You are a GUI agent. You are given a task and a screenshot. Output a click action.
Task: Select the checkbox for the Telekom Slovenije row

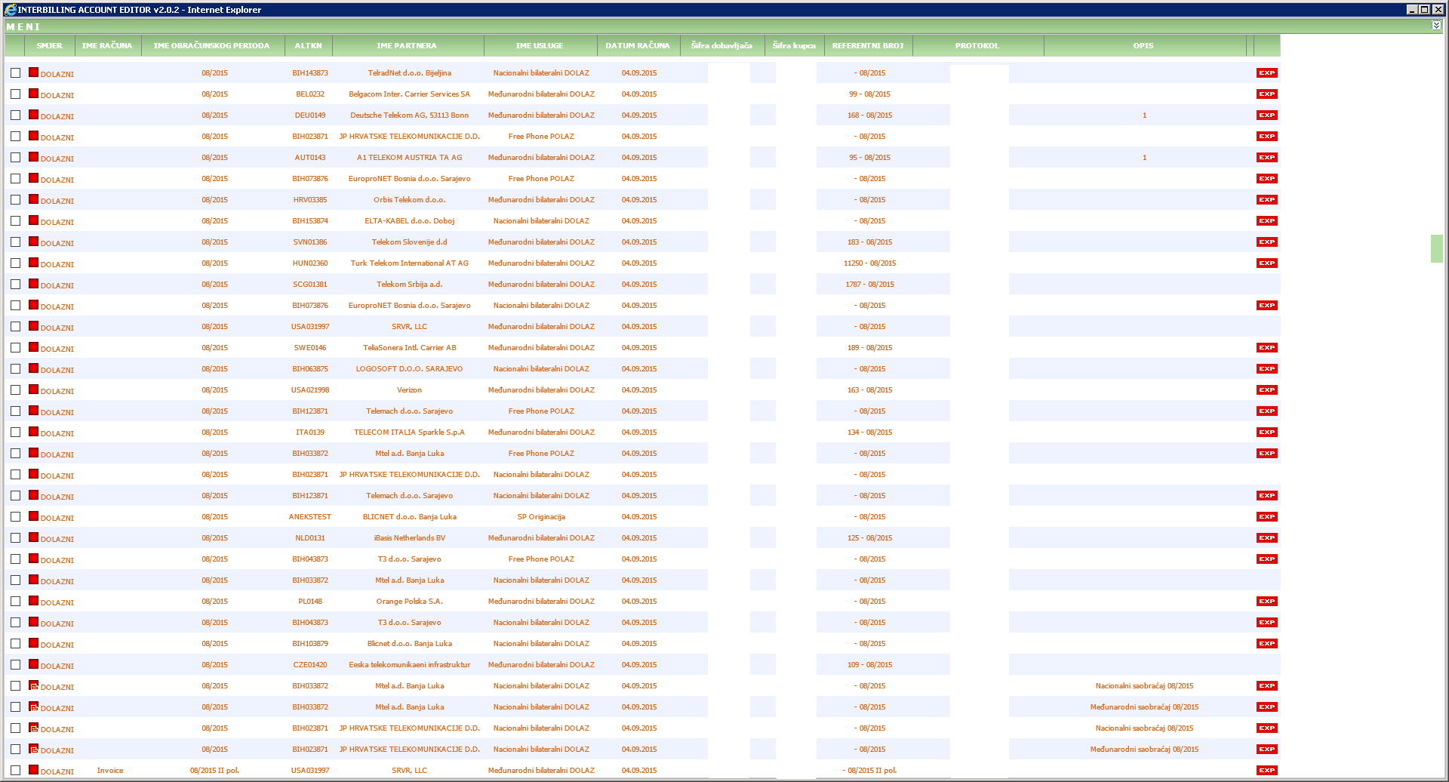[x=15, y=242]
